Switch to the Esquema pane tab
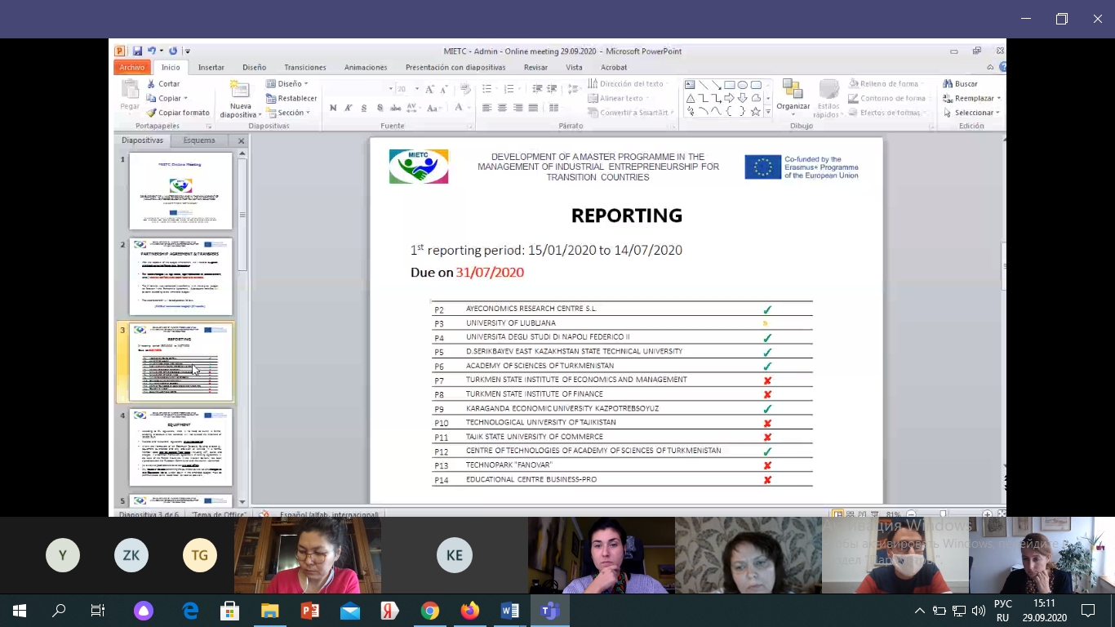Viewport: 1115px width, 627px height. click(199, 140)
